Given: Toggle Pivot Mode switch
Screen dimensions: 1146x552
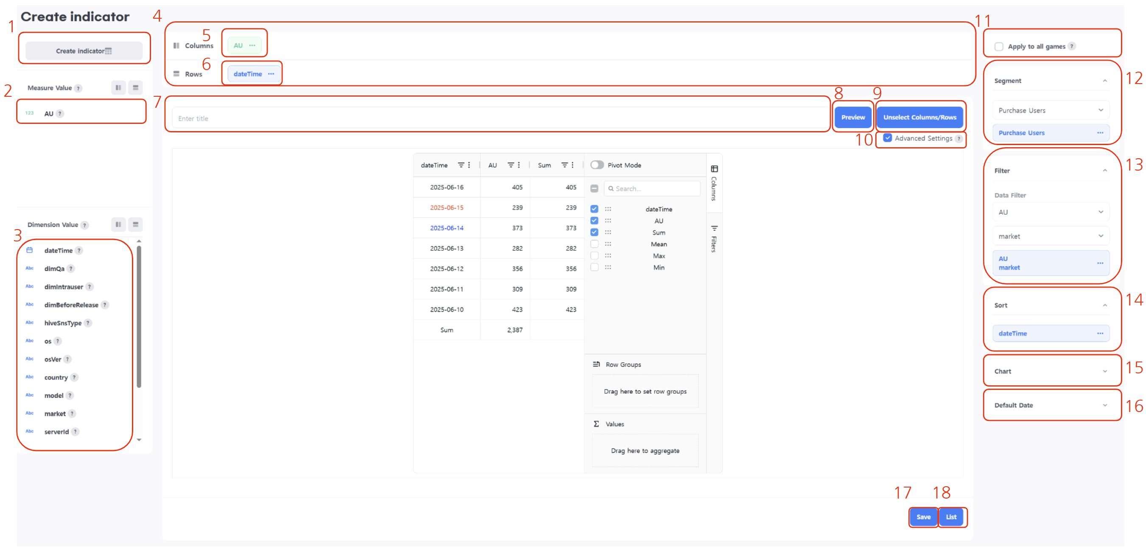Looking at the screenshot, I should click(x=597, y=165).
